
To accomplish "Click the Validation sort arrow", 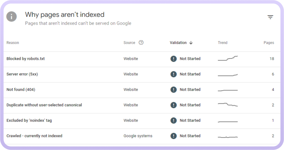I will [x=191, y=43].
